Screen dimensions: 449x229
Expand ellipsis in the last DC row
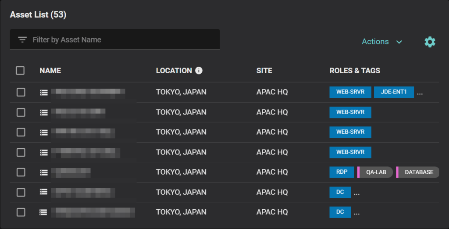(356, 213)
